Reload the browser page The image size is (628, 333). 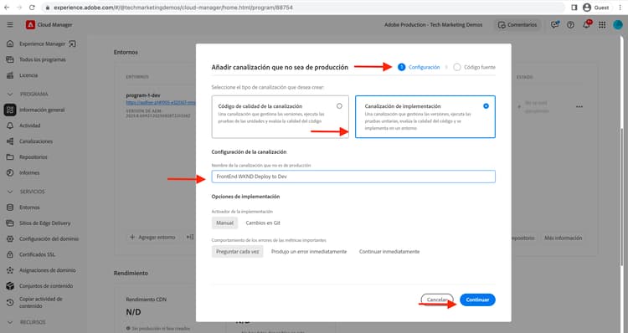click(32, 8)
